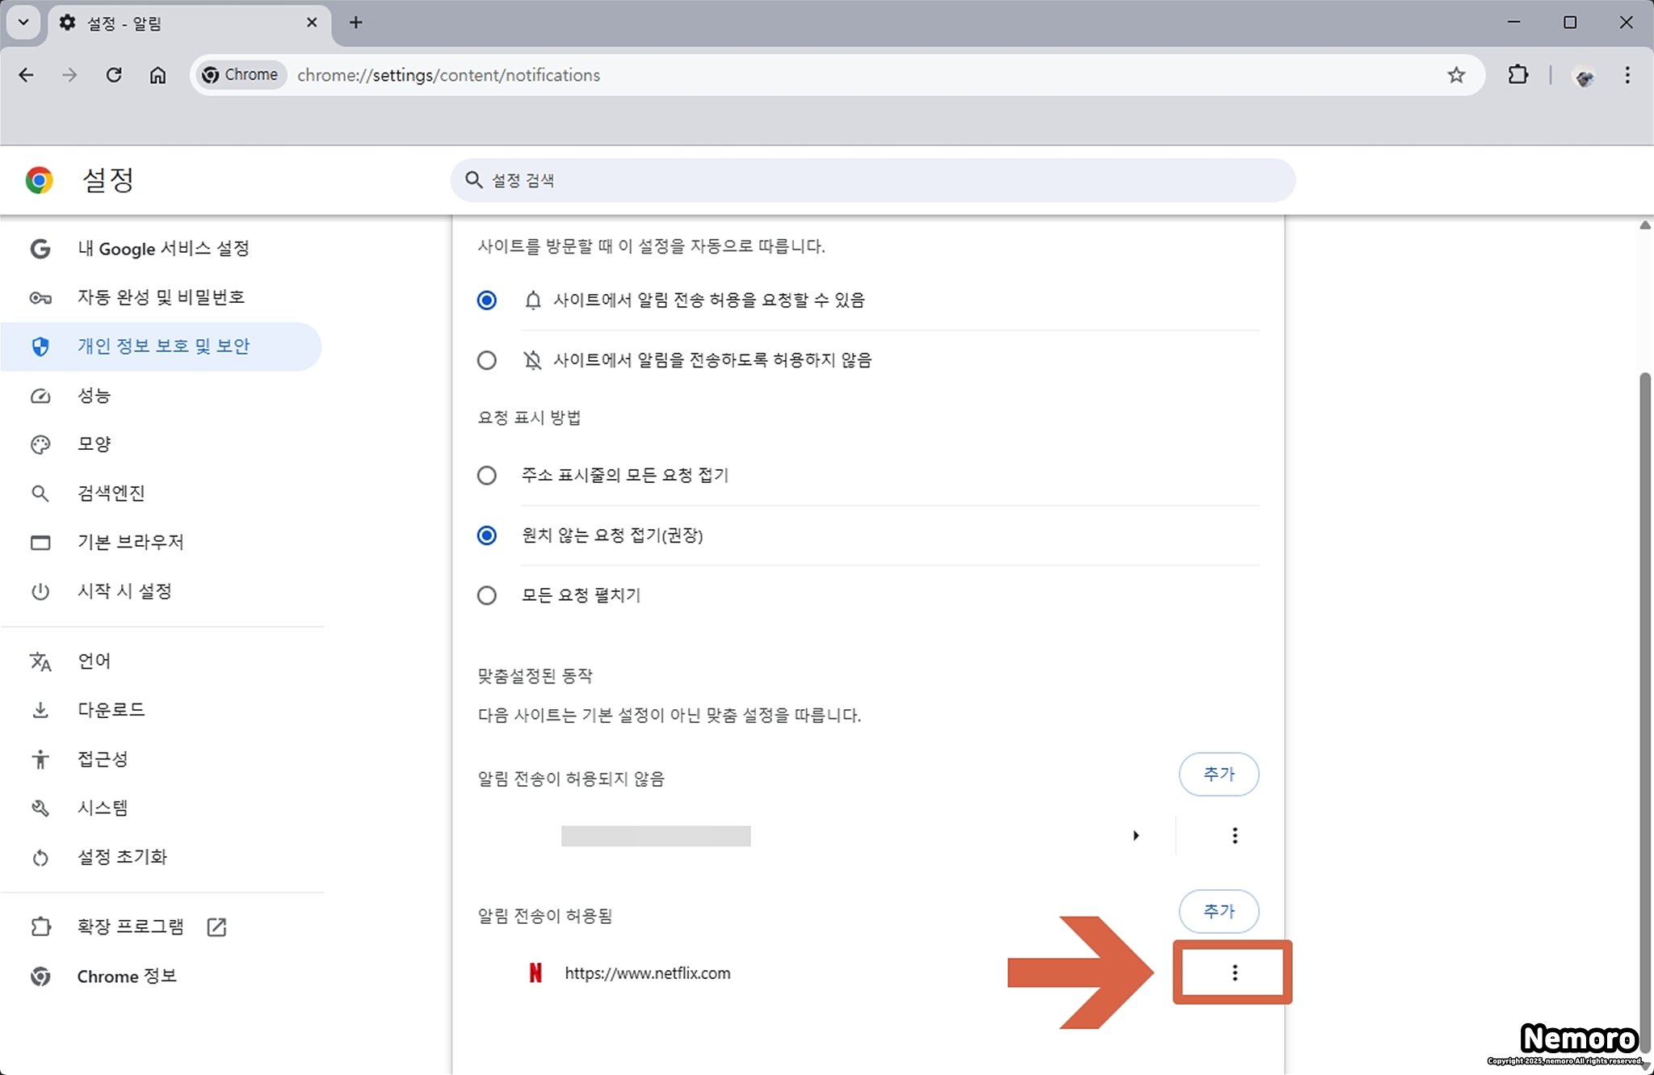Choose '모든 요청 펼치기' radio button
Viewport: 1654px width, 1075px height.
[x=486, y=595]
